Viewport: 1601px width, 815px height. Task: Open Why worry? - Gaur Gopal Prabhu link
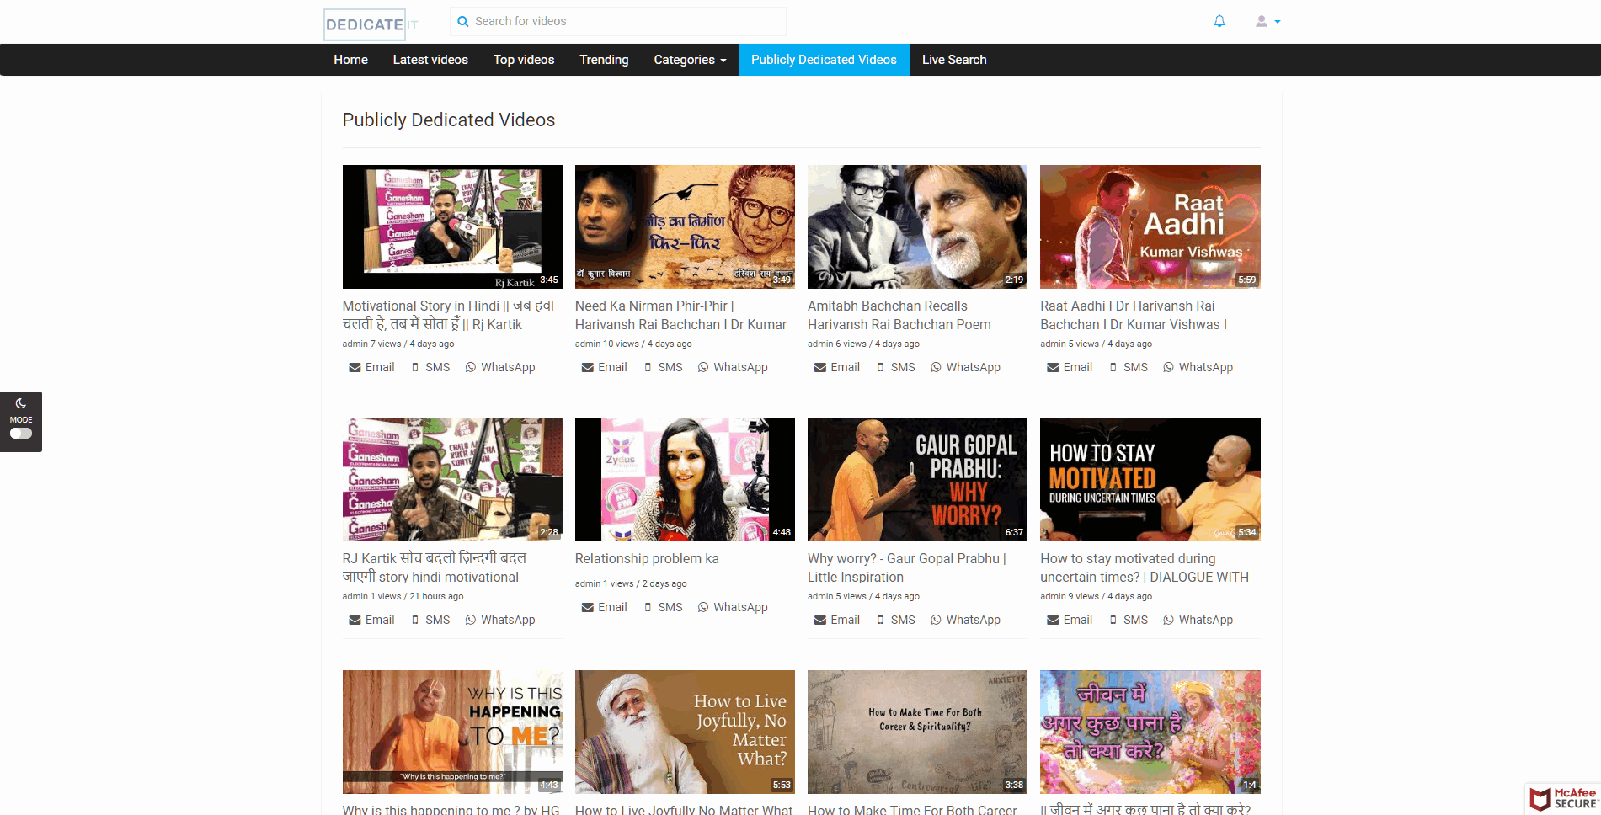tap(907, 567)
